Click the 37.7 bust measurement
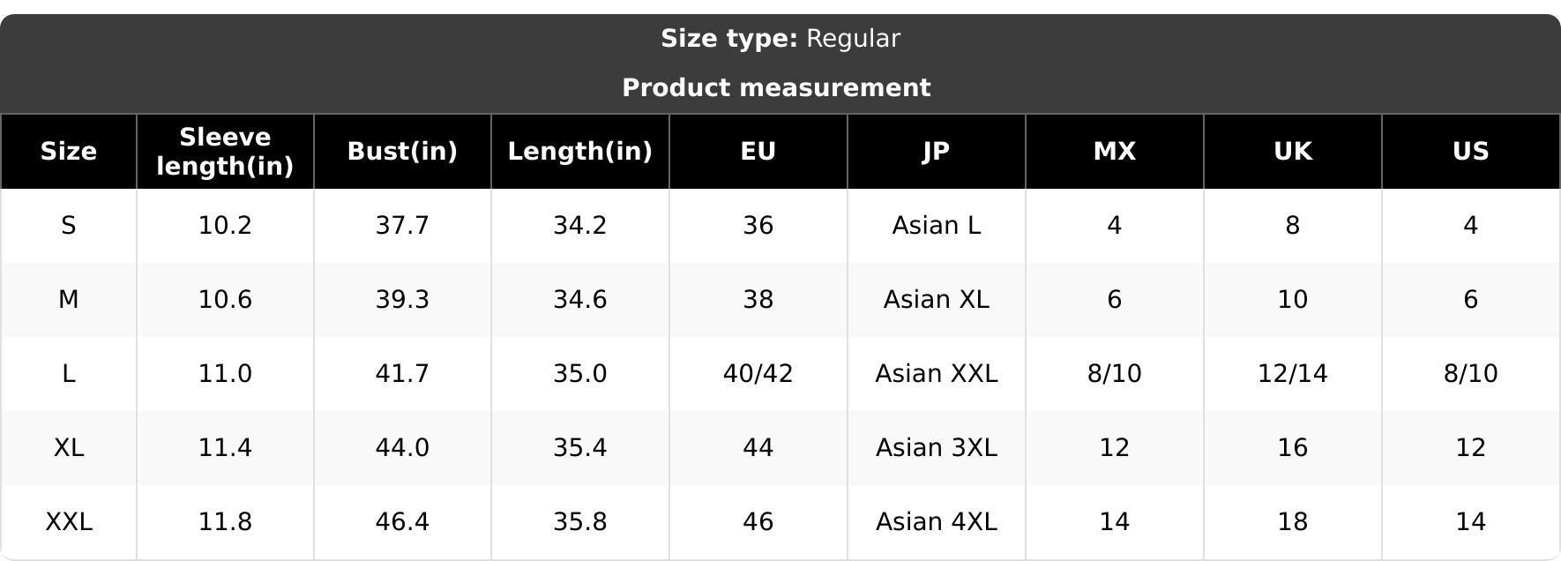Screen dimensions: 1561x561 (402, 226)
